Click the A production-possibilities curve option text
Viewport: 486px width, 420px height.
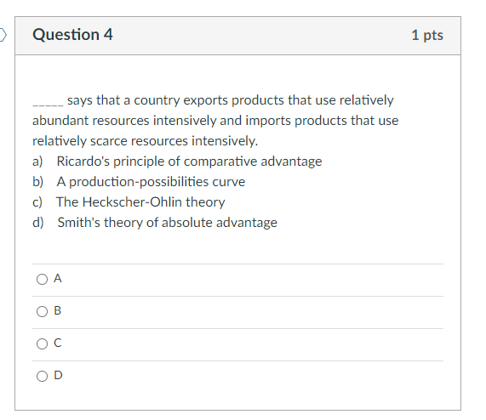151,182
